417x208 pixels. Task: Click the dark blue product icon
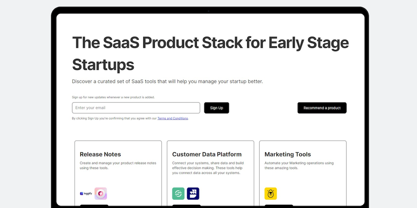pos(193,193)
